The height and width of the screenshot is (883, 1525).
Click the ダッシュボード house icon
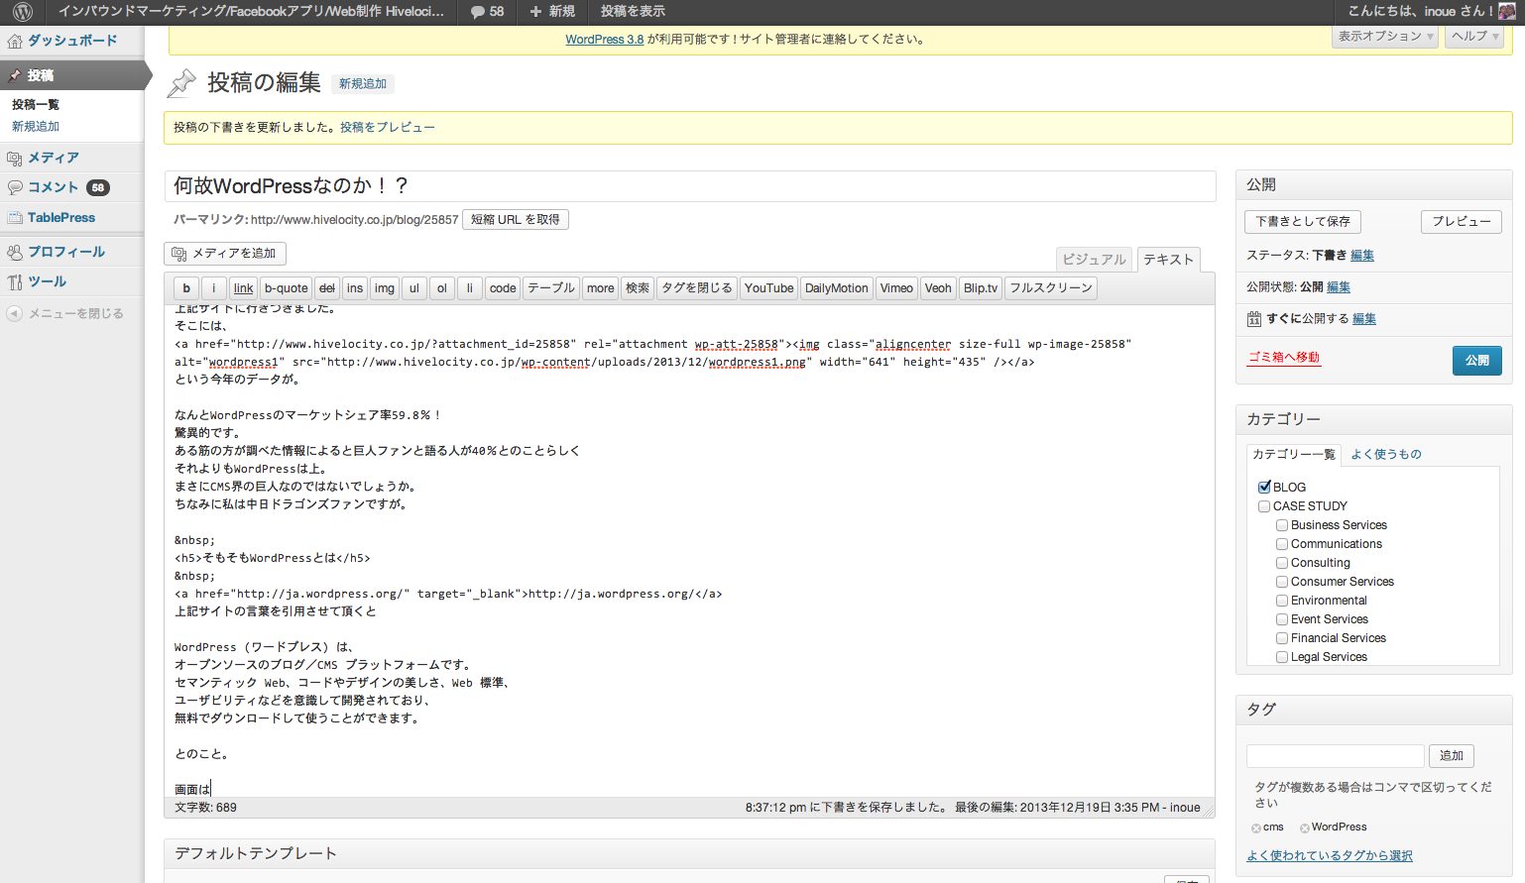click(x=14, y=40)
